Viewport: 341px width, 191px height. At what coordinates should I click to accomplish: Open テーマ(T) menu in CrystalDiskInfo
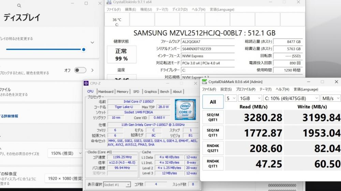(x=162, y=10)
